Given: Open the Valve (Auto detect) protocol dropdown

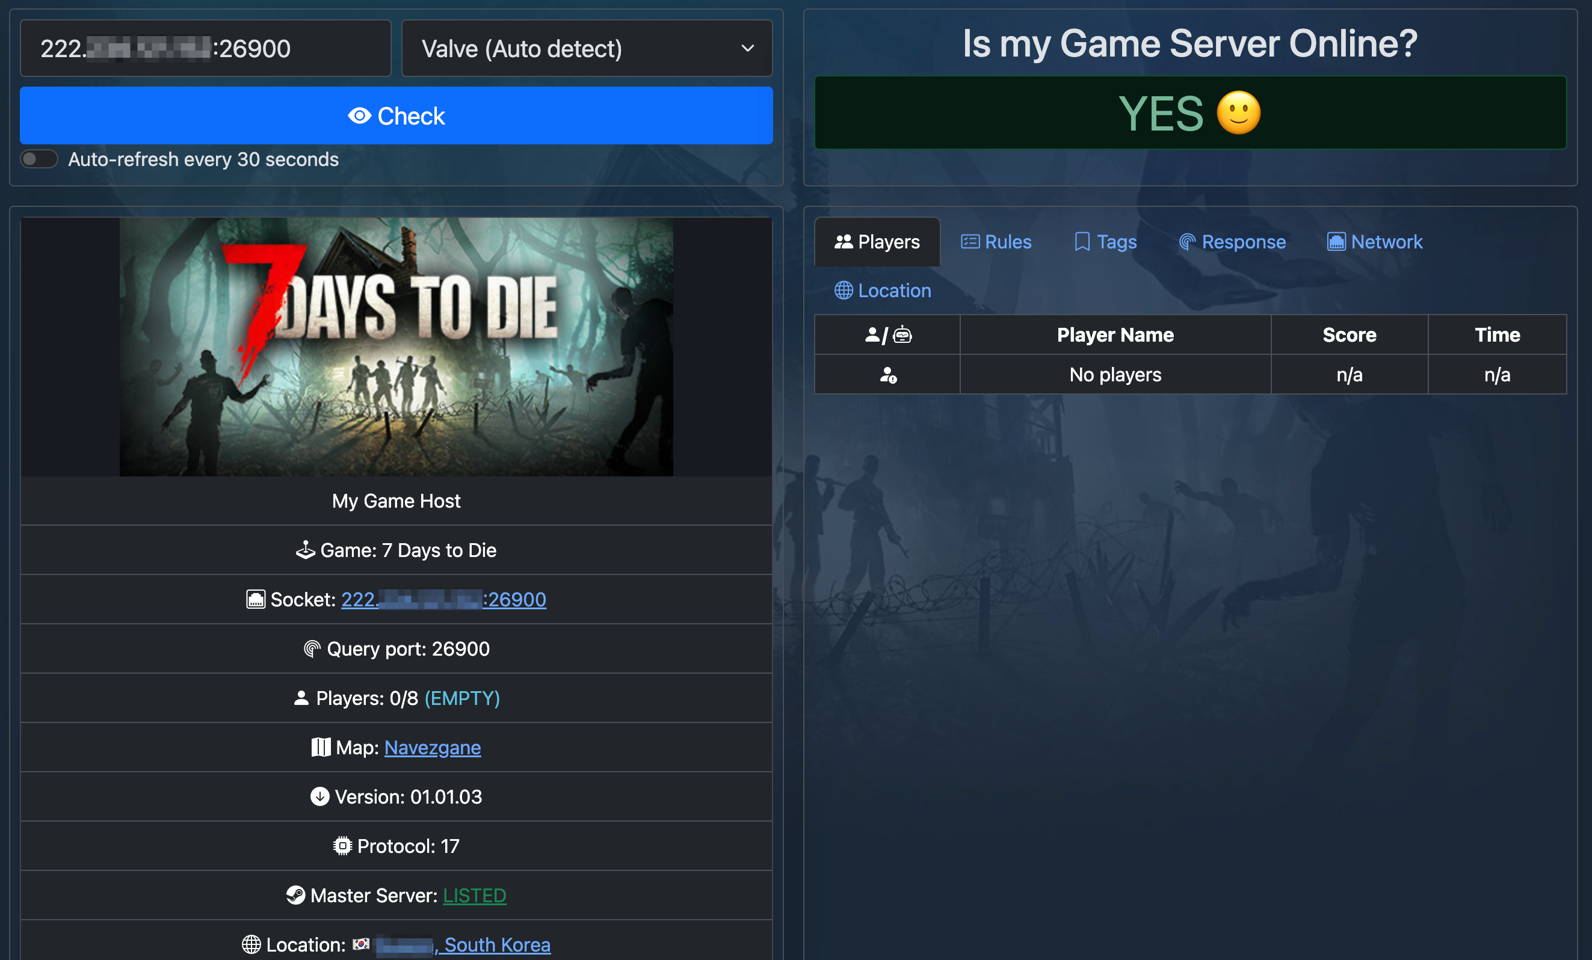Looking at the screenshot, I should (587, 49).
